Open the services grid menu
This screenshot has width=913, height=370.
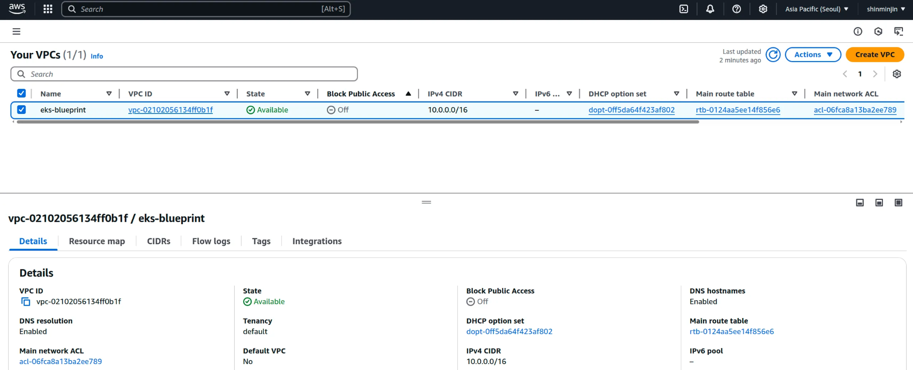(x=48, y=9)
